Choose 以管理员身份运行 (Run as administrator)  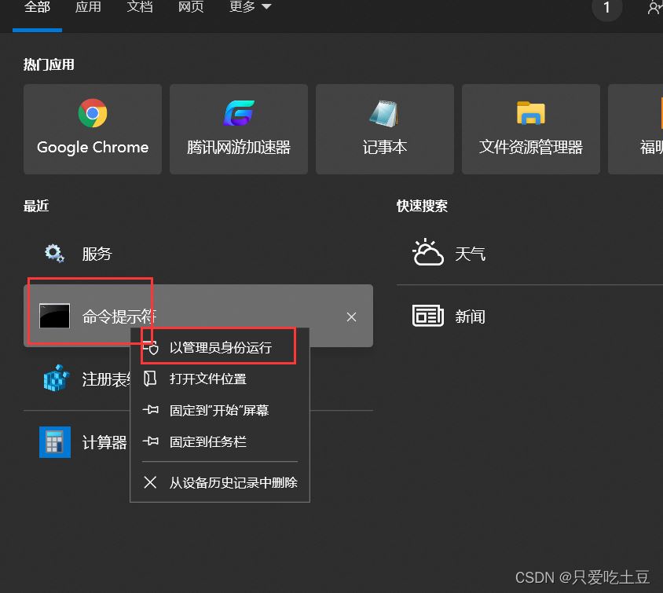220,348
